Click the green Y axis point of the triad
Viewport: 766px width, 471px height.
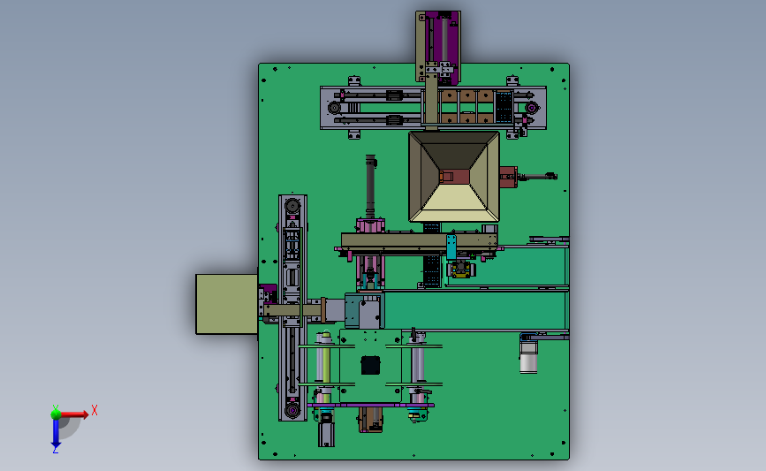[x=56, y=414]
